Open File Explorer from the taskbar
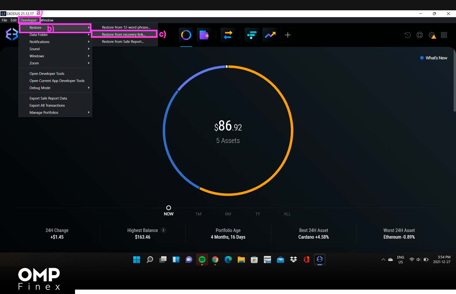This screenshot has width=456, height=294. click(241, 260)
